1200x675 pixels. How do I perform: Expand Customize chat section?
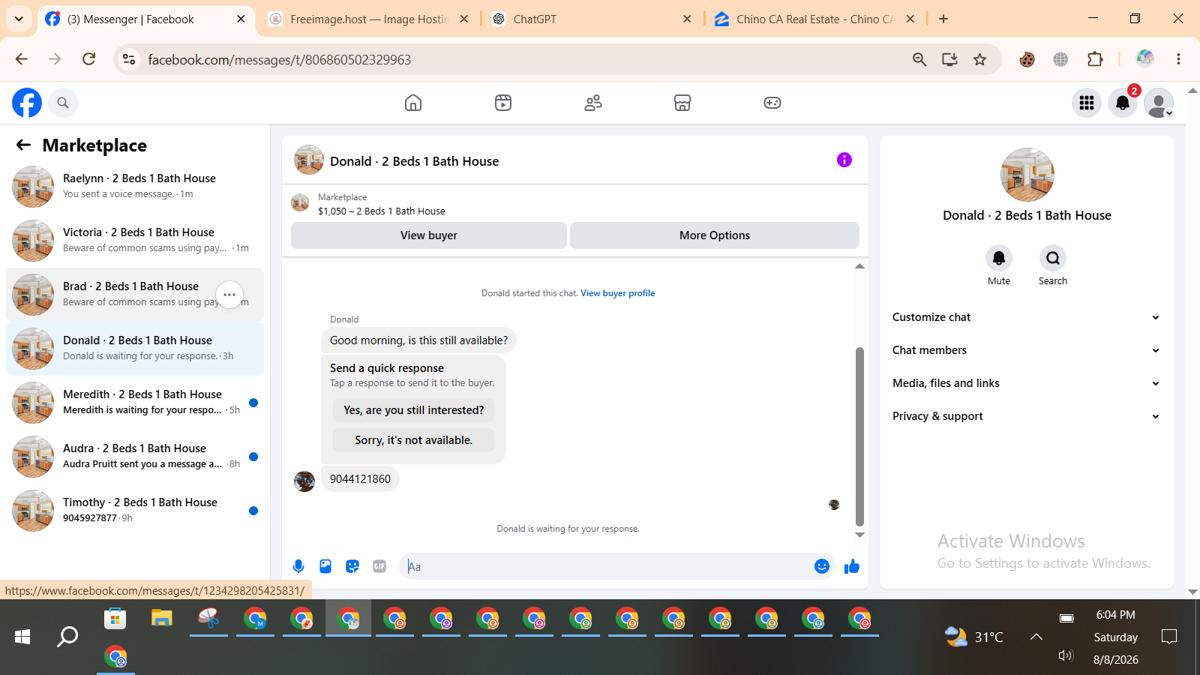click(x=1026, y=317)
